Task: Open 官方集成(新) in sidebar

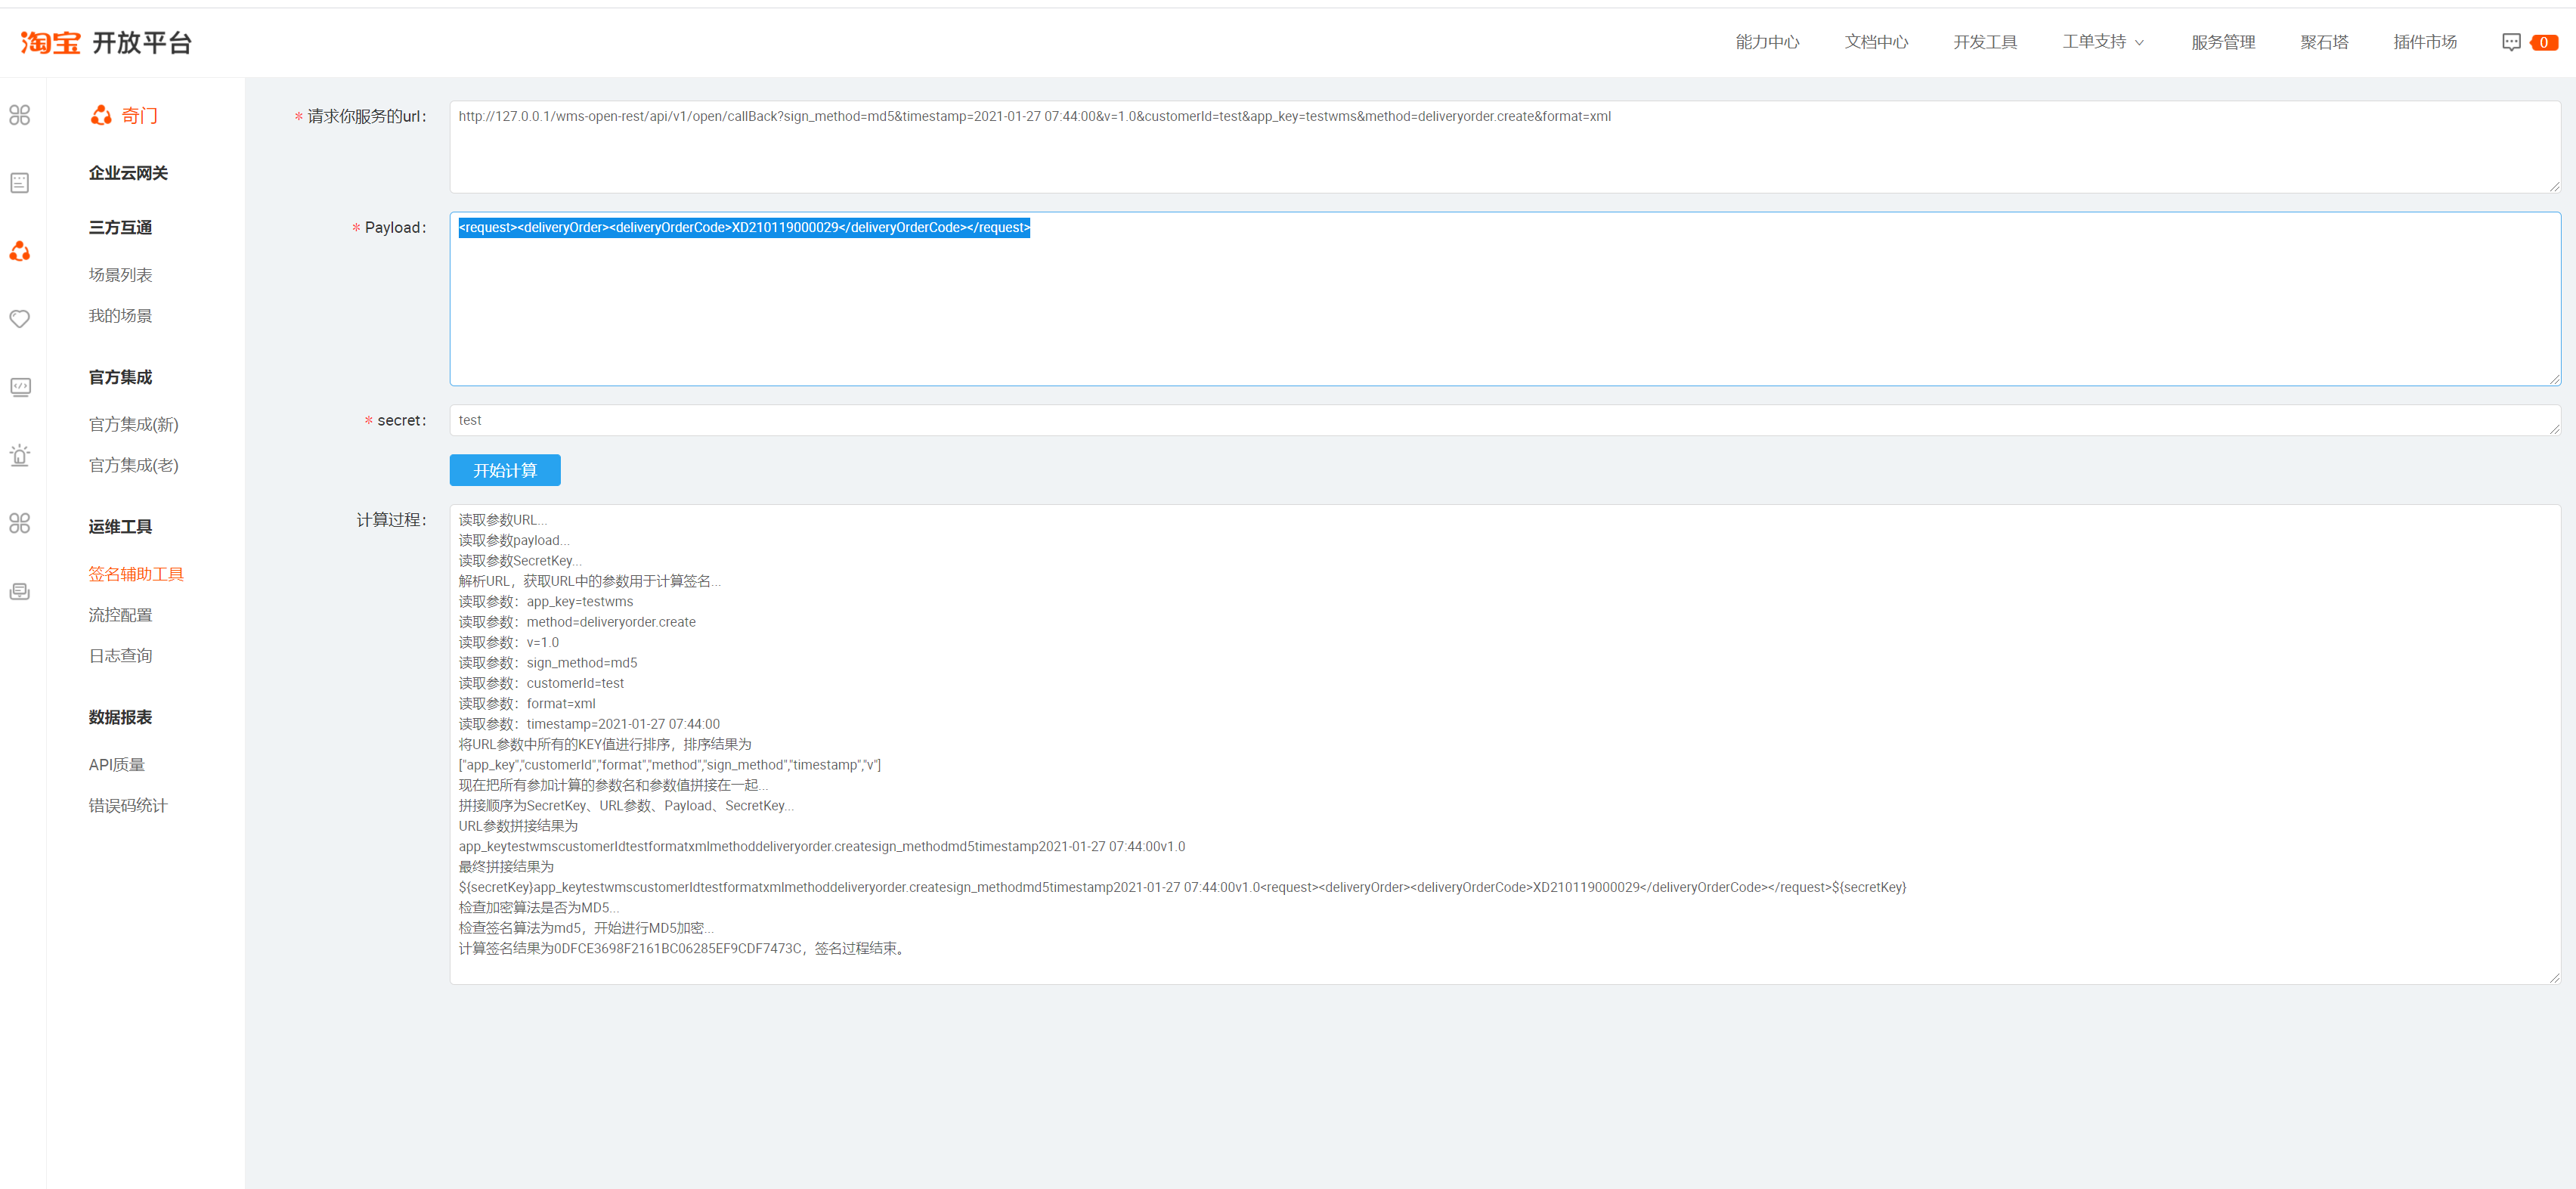Action: pos(133,424)
